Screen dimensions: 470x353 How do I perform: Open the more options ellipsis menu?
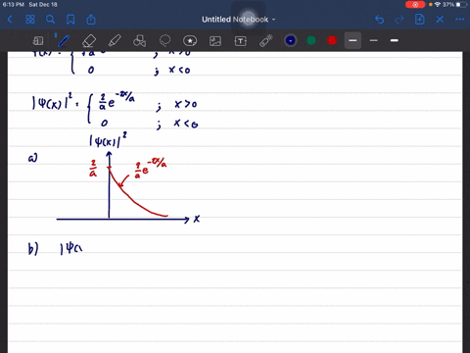[460, 20]
